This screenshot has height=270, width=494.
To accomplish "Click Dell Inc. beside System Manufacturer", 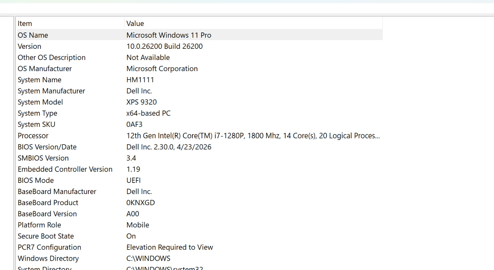I will 139,91.
